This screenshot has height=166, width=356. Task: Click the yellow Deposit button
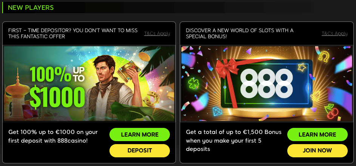click(x=140, y=151)
